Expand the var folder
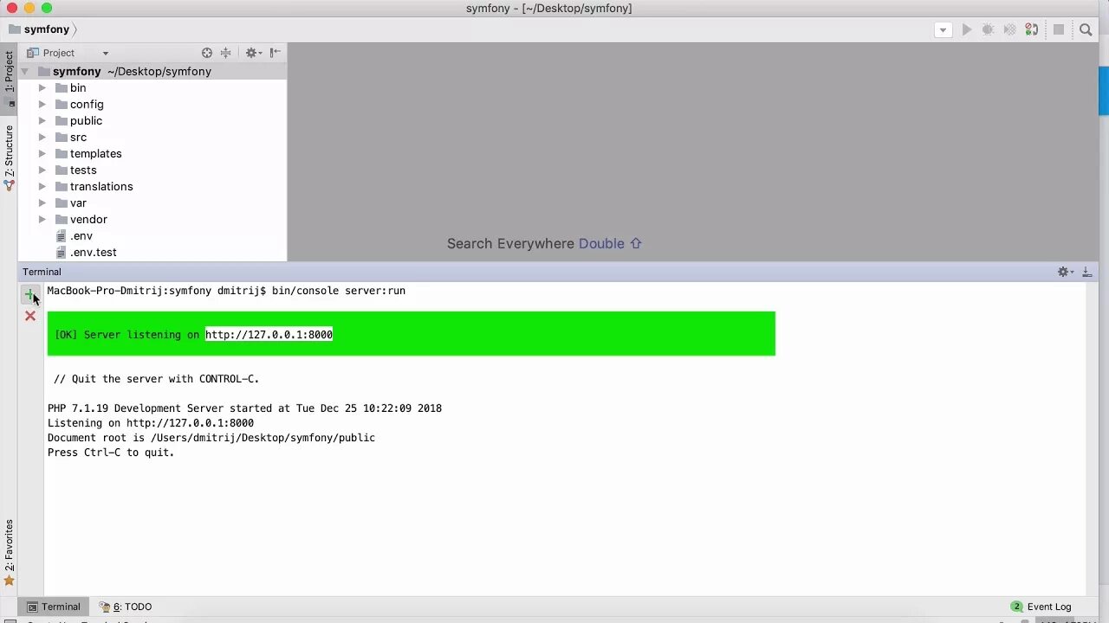1109x623 pixels. (x=42, y=203)
